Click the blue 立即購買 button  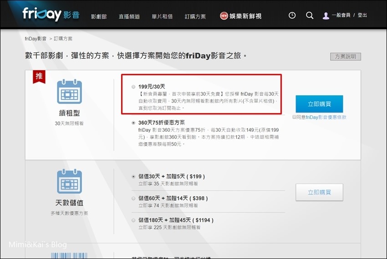pos(319,104)
